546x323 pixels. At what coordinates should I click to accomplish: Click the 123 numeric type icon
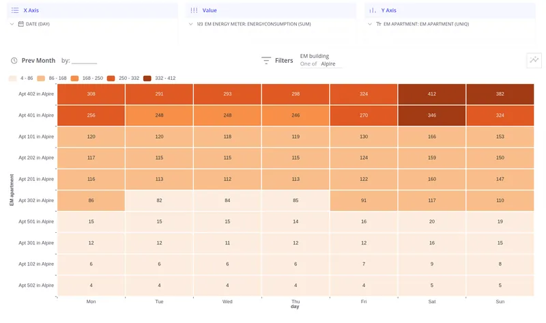pyautogui.click(x=200, y=24)
